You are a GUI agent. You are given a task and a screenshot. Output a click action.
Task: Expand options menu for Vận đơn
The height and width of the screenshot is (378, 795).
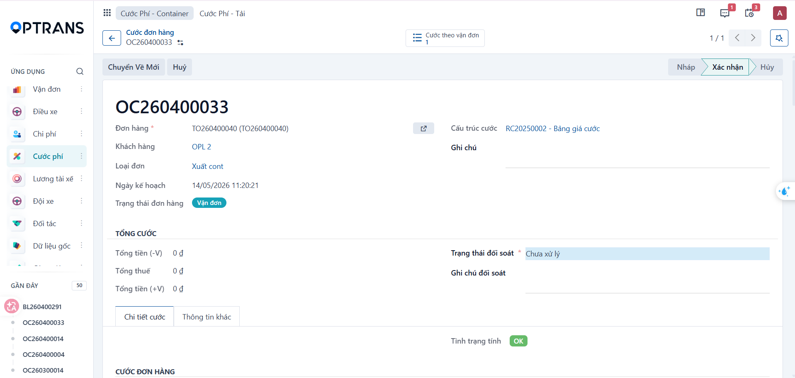(x=81, y=89)
